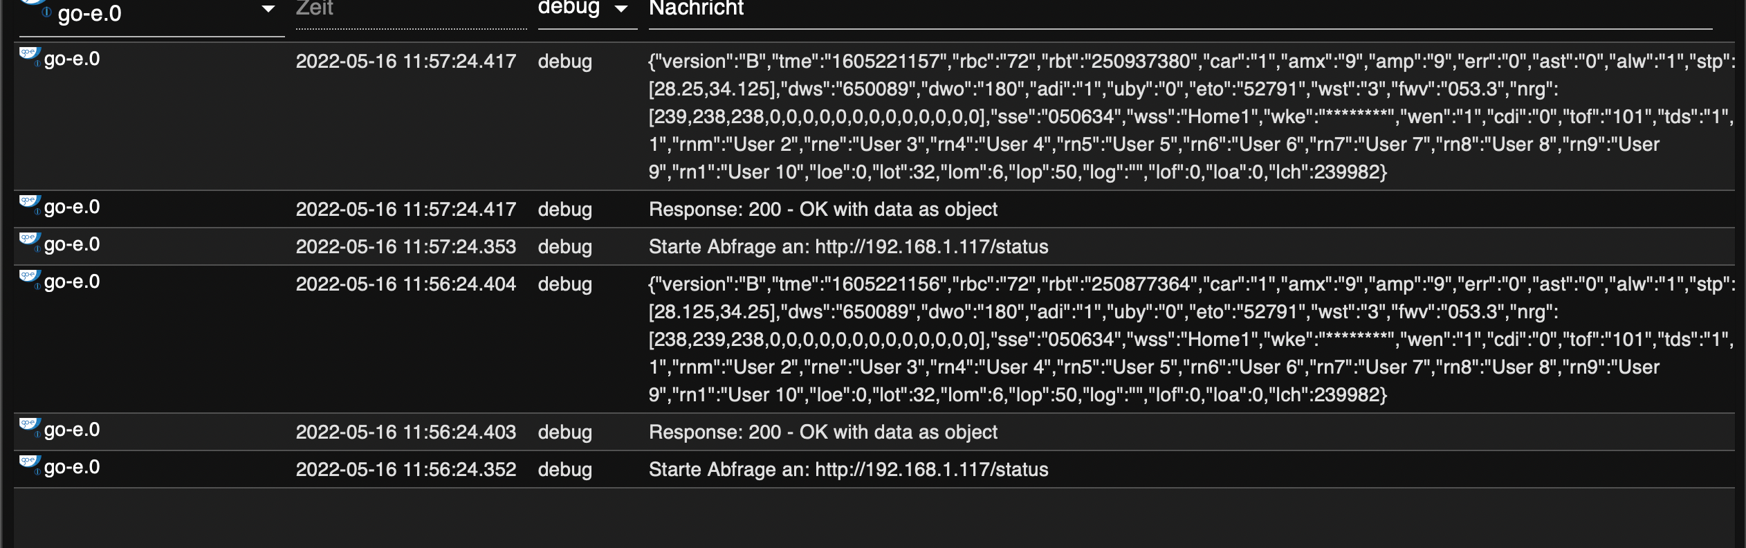
Task: Click the go-e adapter icon in the 11:56:24.352 row
Action: click(30, 464)
